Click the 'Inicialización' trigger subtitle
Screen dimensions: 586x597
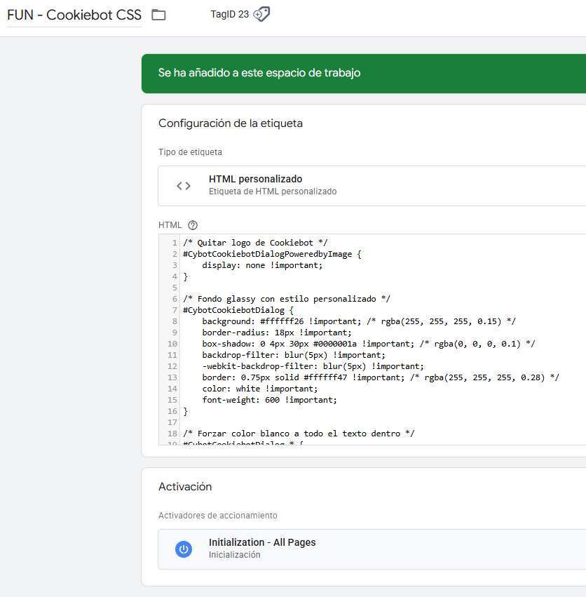coord(234,555)
